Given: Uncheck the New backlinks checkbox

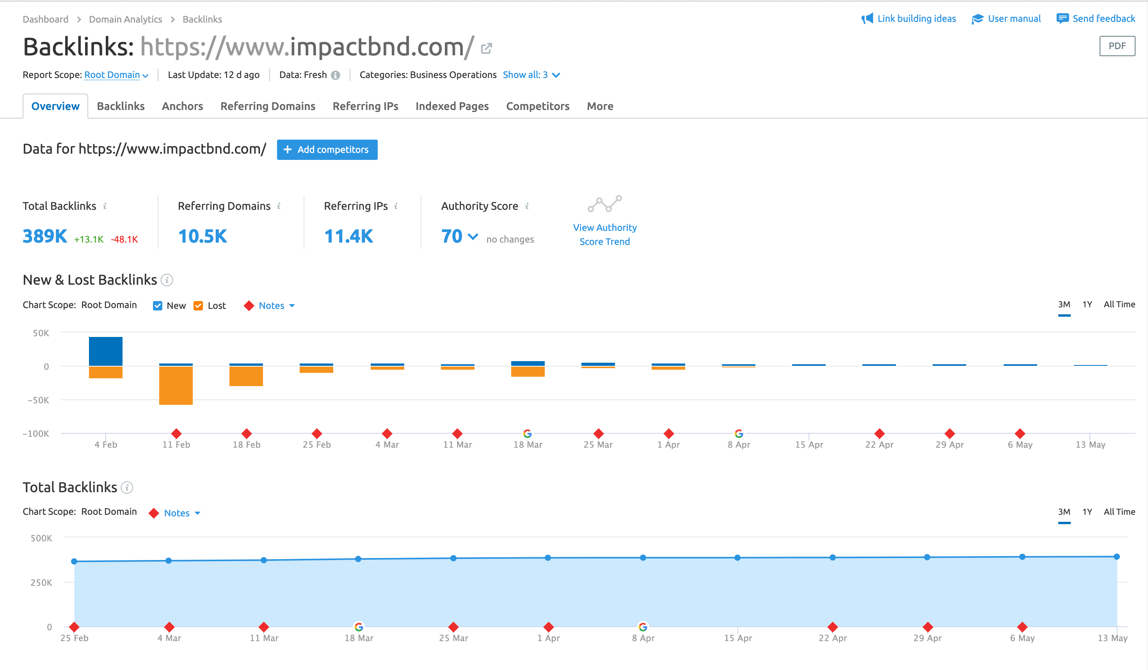Looking at the screenshot, I should tap(157, 305).
